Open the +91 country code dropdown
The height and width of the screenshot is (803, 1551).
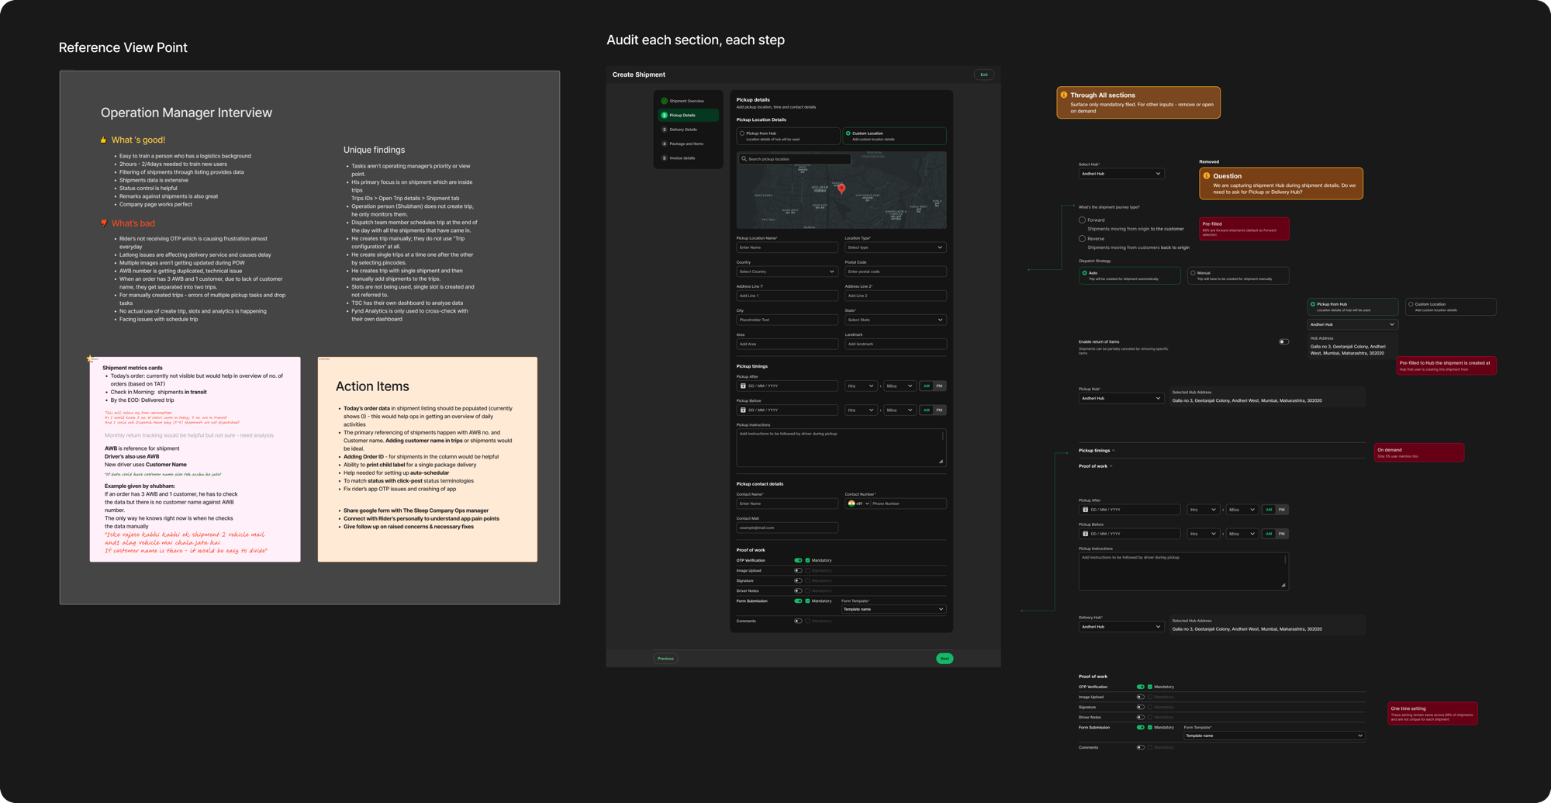coord(858,504)
